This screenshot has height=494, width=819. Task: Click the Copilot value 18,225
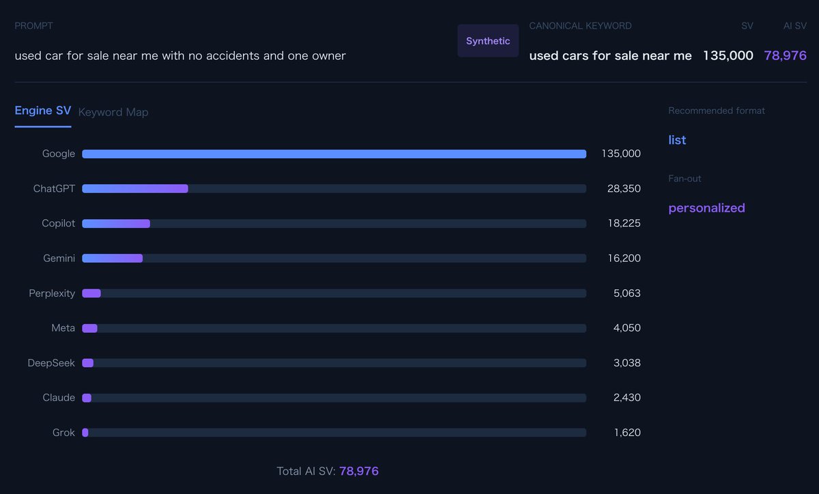(x=624, y=224)
